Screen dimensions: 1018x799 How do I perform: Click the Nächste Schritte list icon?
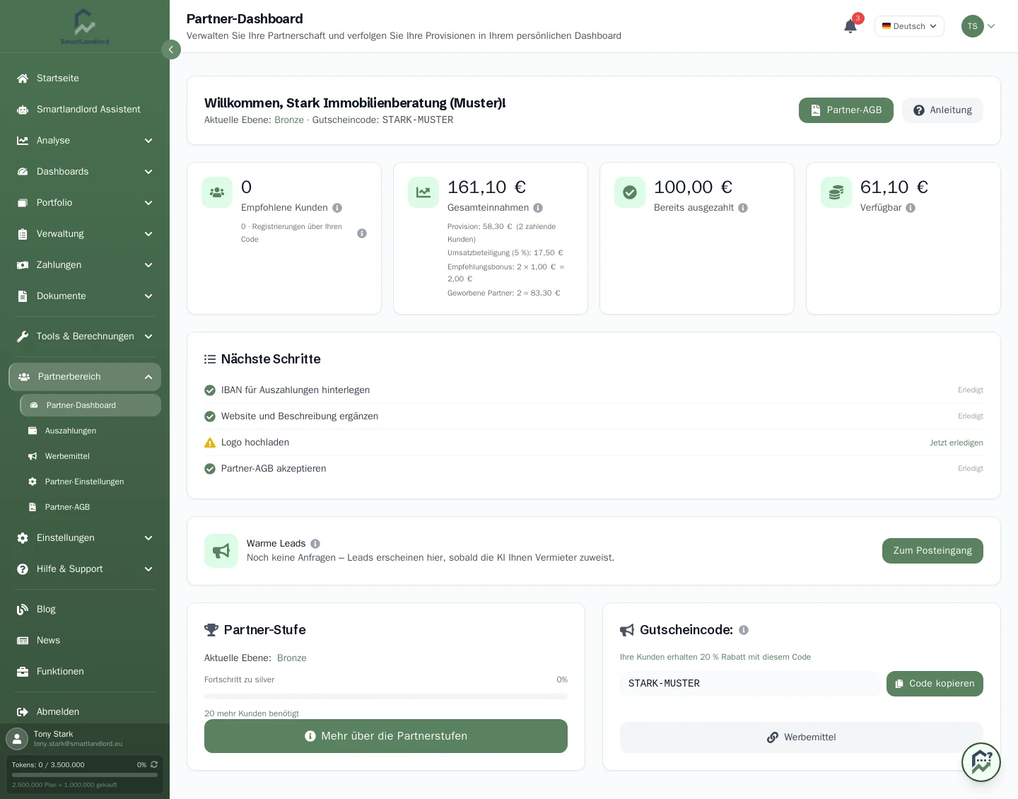[210, 359]
